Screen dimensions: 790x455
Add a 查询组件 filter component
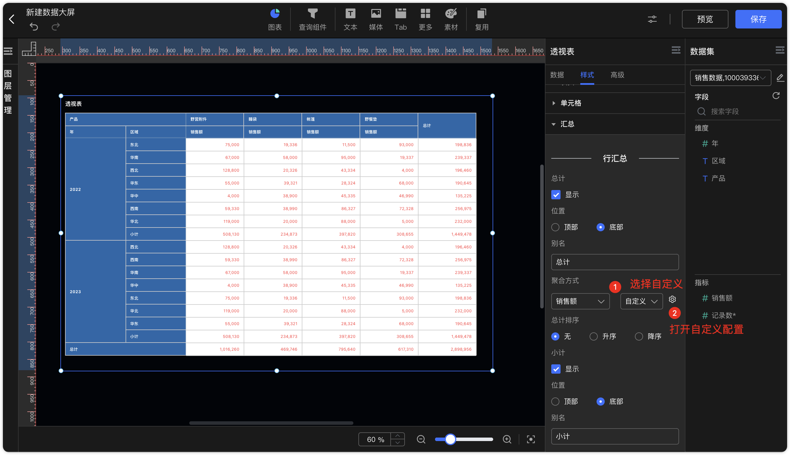click(313, 19)
